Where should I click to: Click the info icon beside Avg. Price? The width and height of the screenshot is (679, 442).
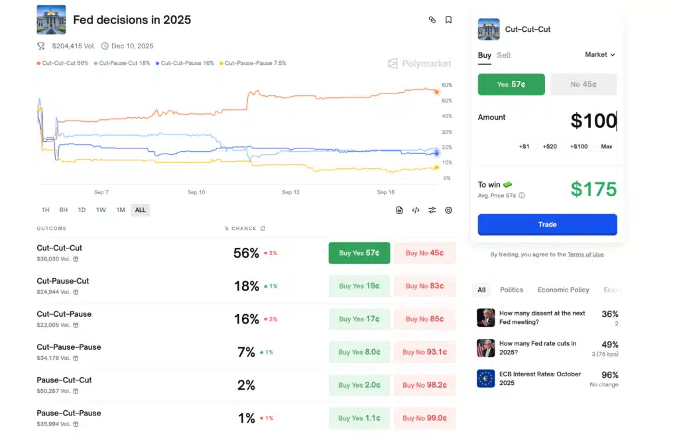pos(522,195)
